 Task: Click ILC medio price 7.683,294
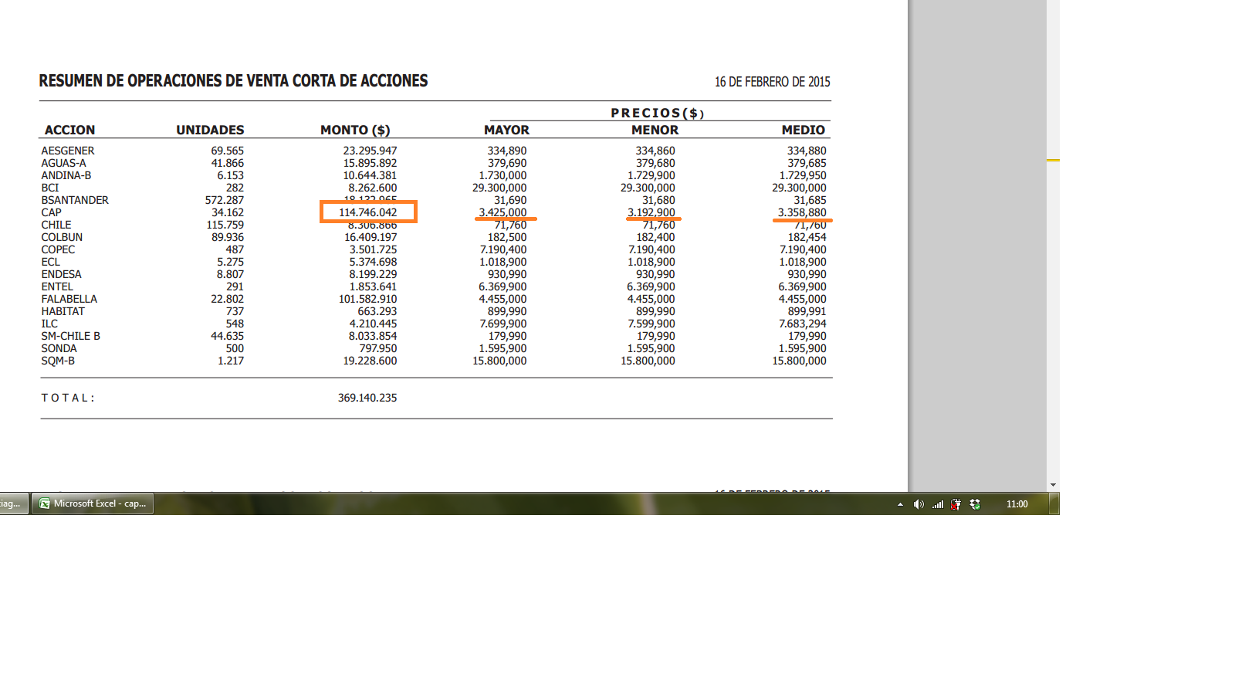click(802, 324)
